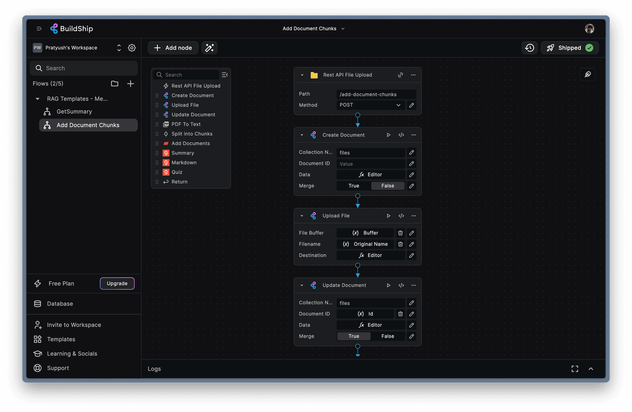This screenshot has width=632, height=412.
Task: Jump to Split into Chunks node
Action: pyautogui.click(x=191, y=134)
